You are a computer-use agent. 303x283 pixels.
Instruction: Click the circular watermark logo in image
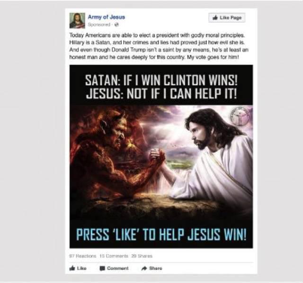coord(240,116)
